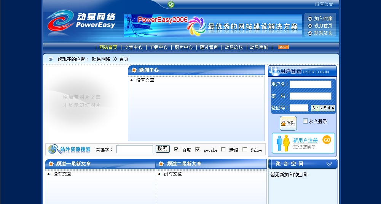The height and width of the screenshot is (204, 381).
Task: Check the 永久登录 checkbox
Action: point(305,121)
